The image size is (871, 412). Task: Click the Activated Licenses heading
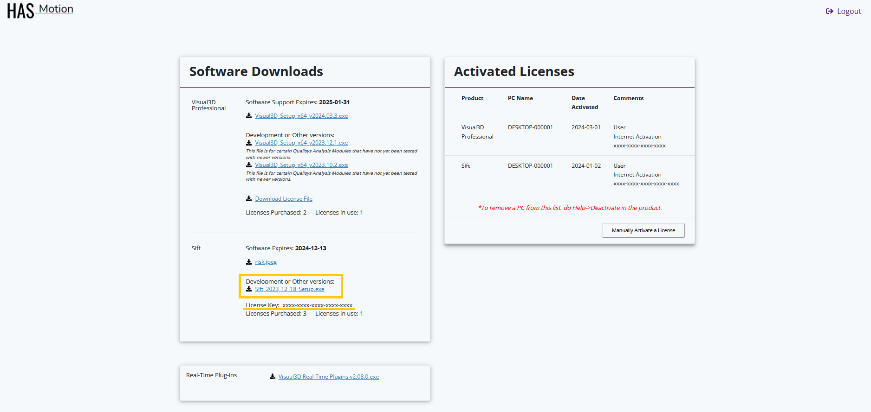click(x=514, y=71)
